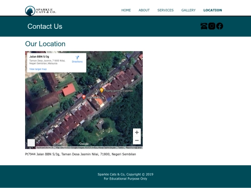The image size is (251, 188).
Task: Open the ABOUT page
Action: point(144,10)
